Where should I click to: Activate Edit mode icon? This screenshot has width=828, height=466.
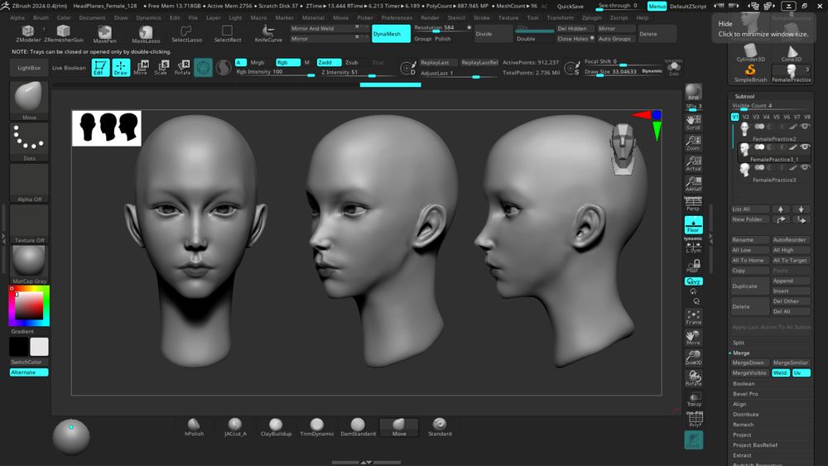pyautogui.click(x=100, y=68)
